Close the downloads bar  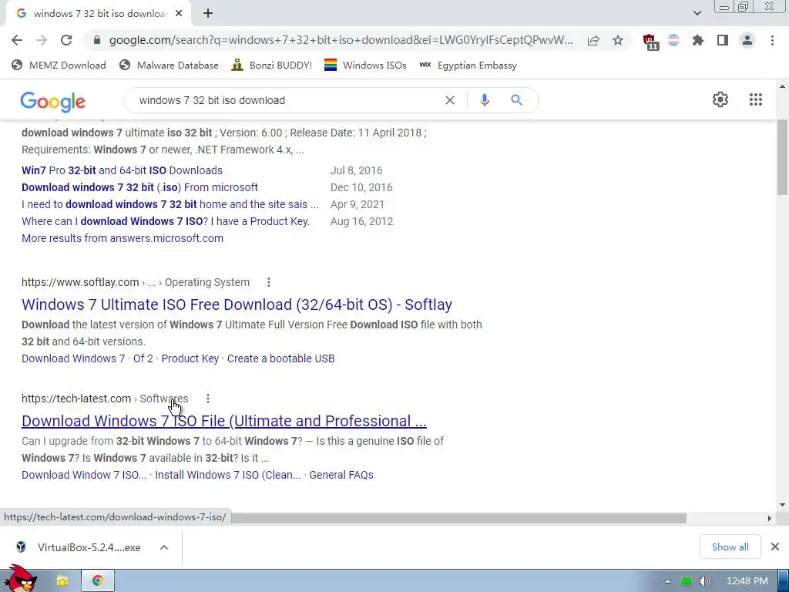pyautogui.click(x=775, y=547)
